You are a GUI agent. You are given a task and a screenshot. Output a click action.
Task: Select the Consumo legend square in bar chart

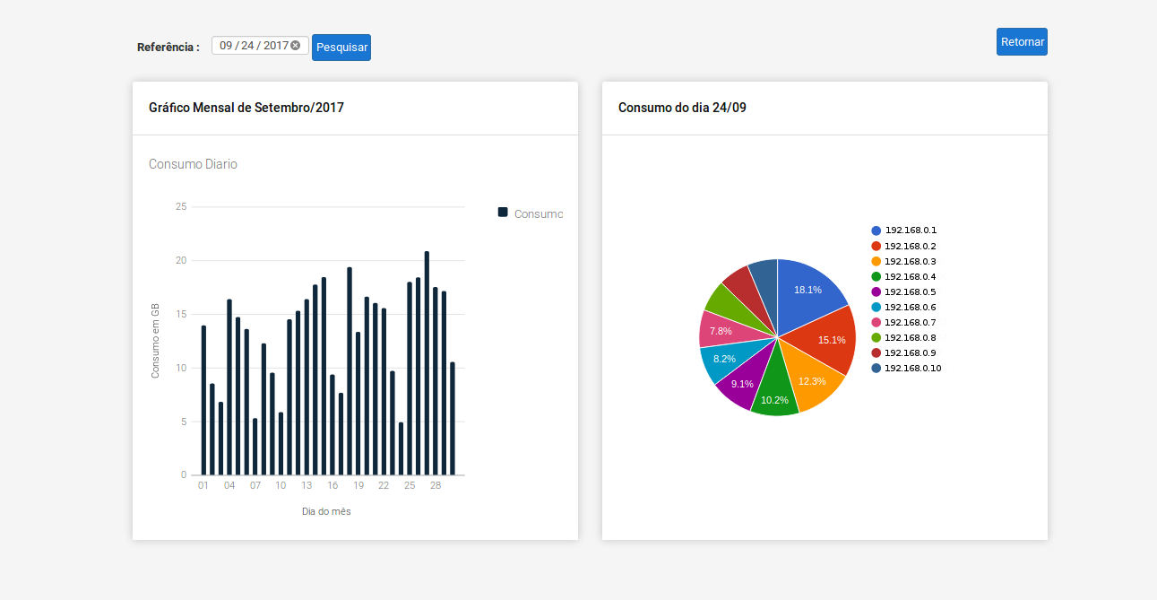click(x=503, y=213)
